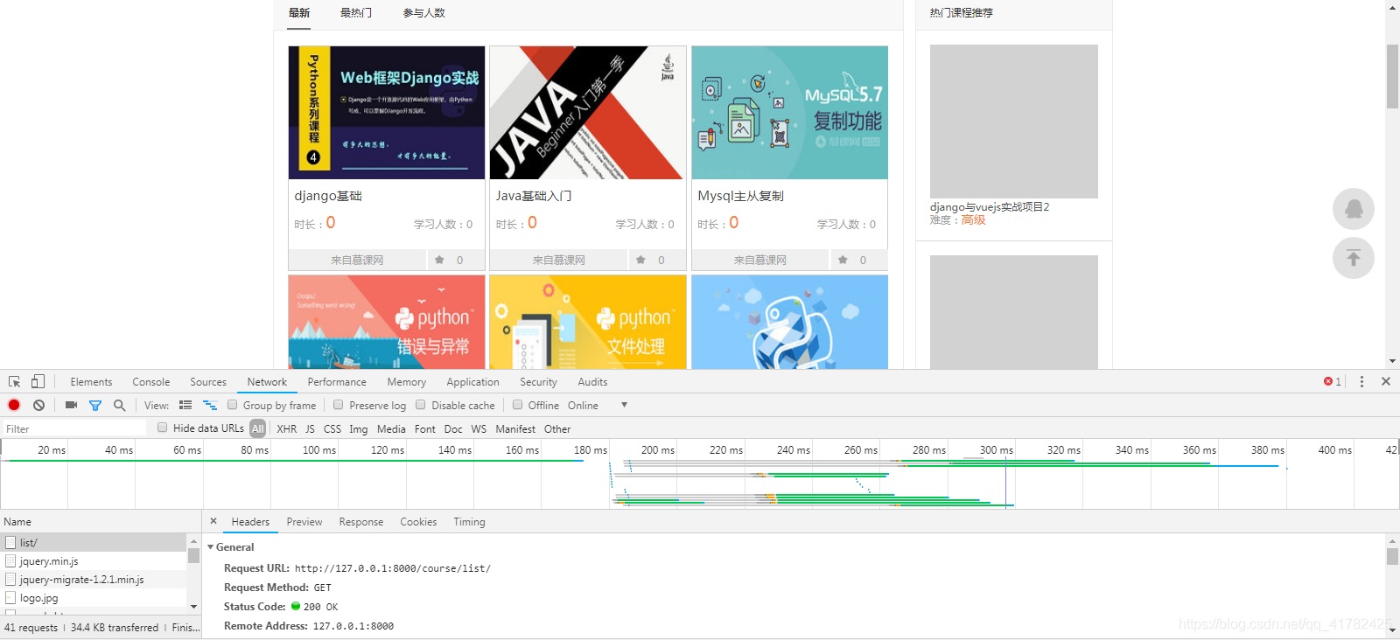
Task: Close the DevTools panel
Action: [x=1386, y=381]
